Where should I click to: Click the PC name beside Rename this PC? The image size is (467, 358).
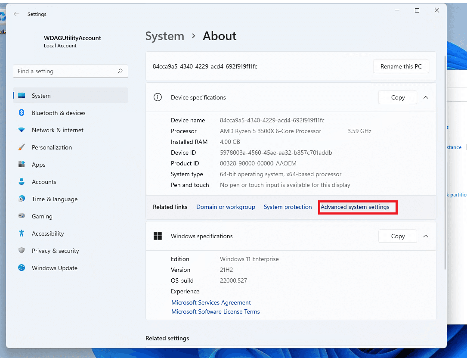(205, 66)
